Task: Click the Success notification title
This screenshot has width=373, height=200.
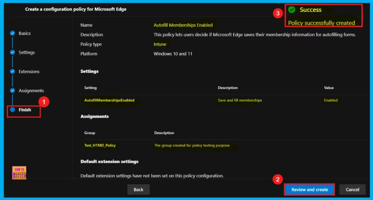Action: [310, 10]
